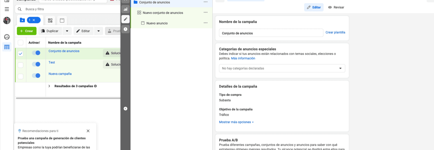Viewport: 434px width, 150px height.
Task: Open the hamburger menu in left sidebar
Action: pyautogui.click(x=7, y=9)
